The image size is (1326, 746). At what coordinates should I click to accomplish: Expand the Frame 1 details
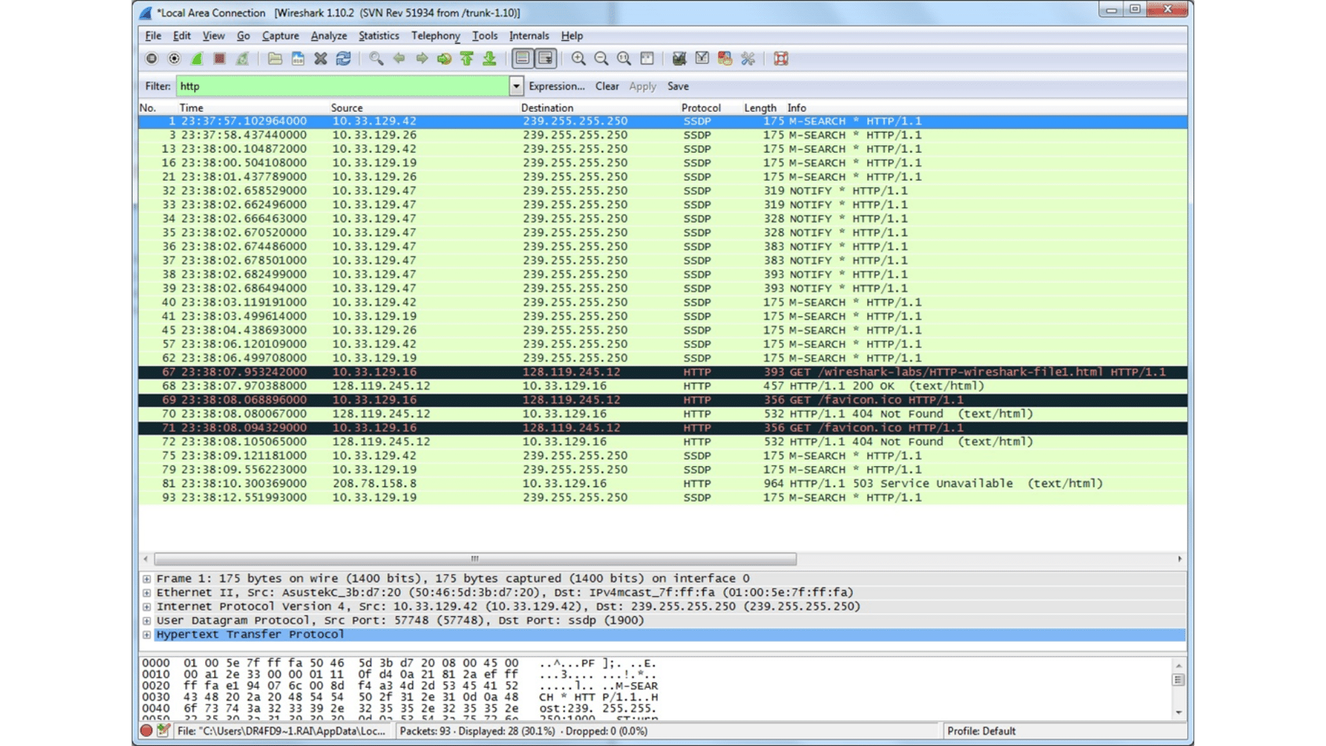pos(146,579)
